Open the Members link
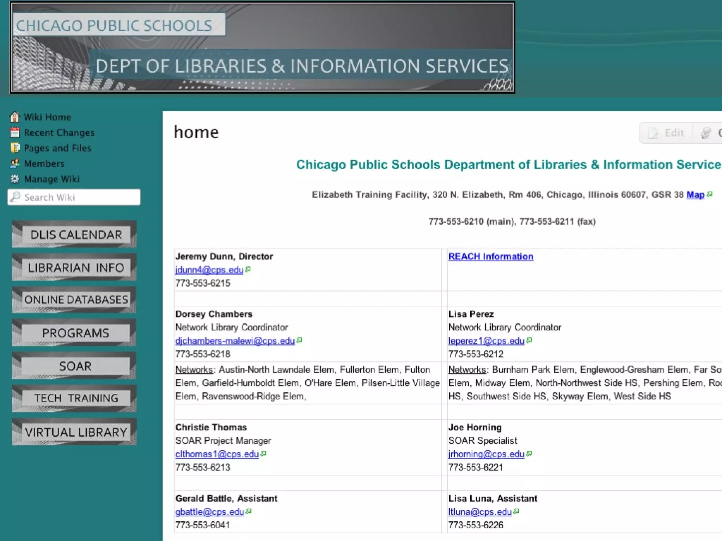722x541 pixels. point(44,164)
